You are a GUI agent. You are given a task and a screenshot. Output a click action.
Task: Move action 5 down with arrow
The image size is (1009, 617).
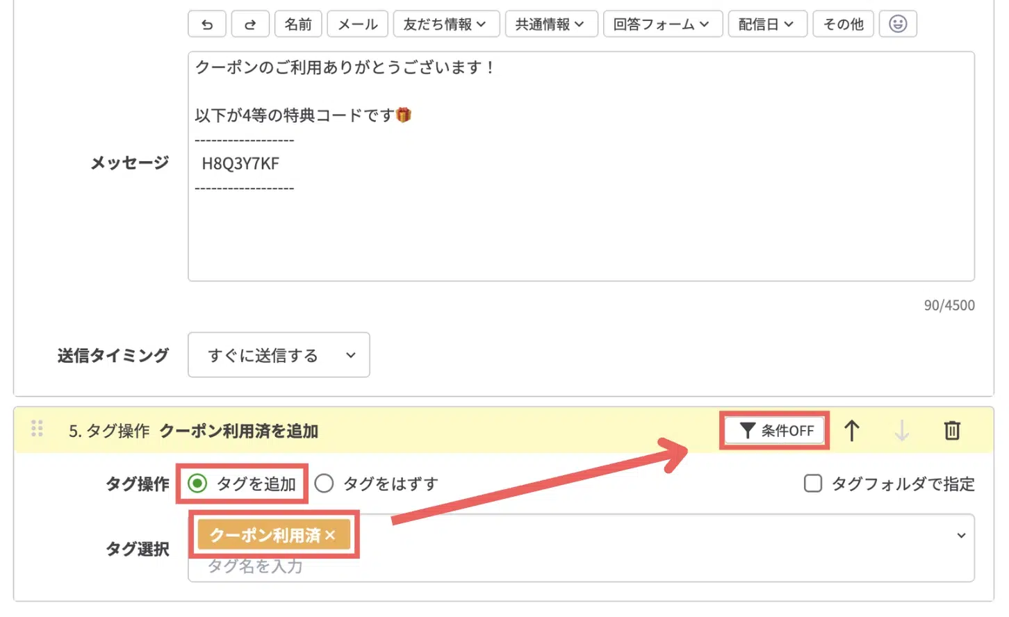pos(901,431)
